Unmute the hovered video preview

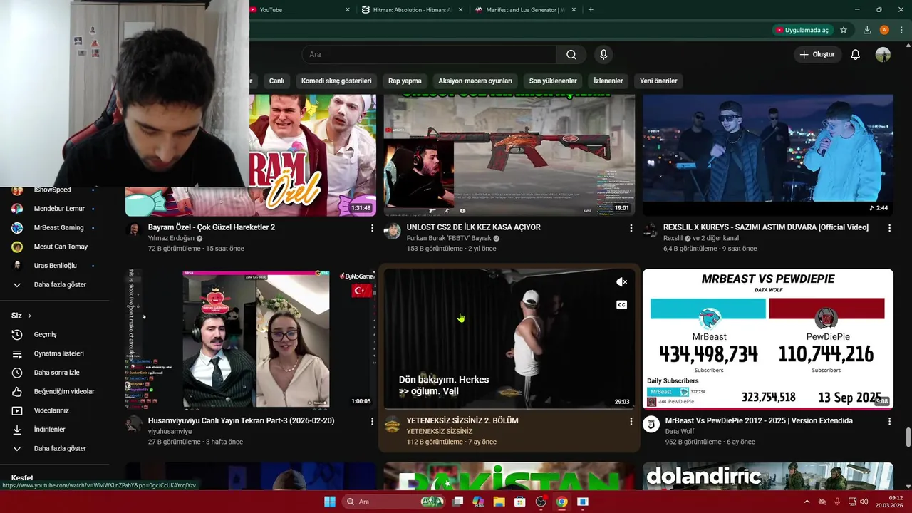pyautogui.click(x=621, y=282)
